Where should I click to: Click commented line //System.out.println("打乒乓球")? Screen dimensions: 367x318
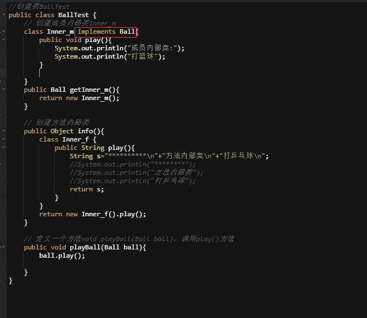pyautogui.click(x=133, y=181)
